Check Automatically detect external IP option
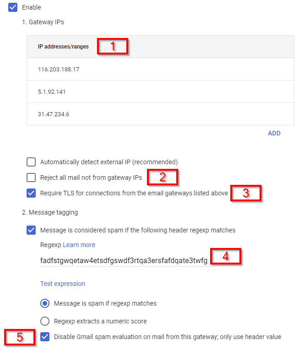Image resolution: width=298 pixels, height=350 pixels. (31, 162)
